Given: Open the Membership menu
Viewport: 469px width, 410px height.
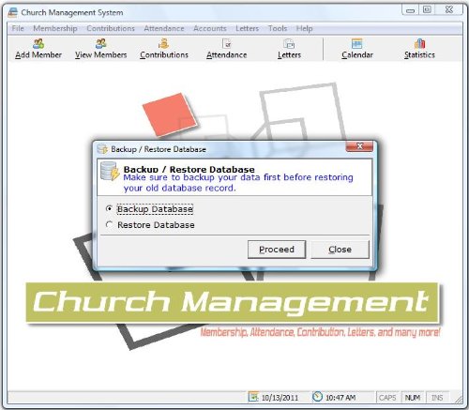Looking at the screenshot, I should coord(55,28).
